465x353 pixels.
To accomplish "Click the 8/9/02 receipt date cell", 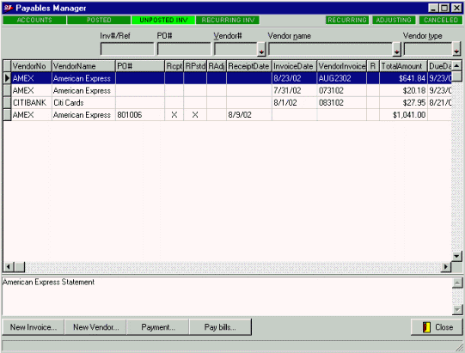I will tap(249, 115).
